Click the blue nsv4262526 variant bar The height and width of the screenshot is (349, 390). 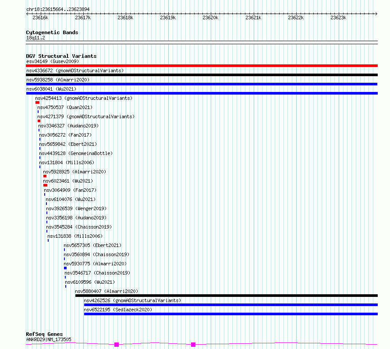pos(231,305)
